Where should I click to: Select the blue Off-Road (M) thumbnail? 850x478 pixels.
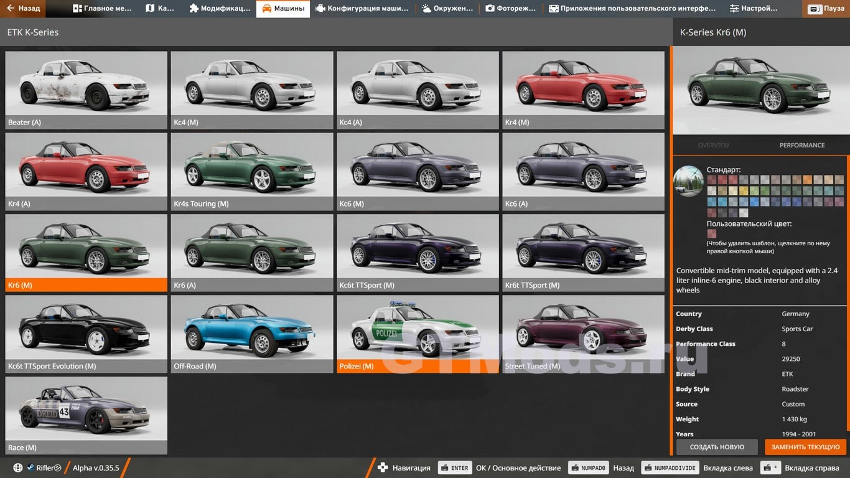(252, 334)
